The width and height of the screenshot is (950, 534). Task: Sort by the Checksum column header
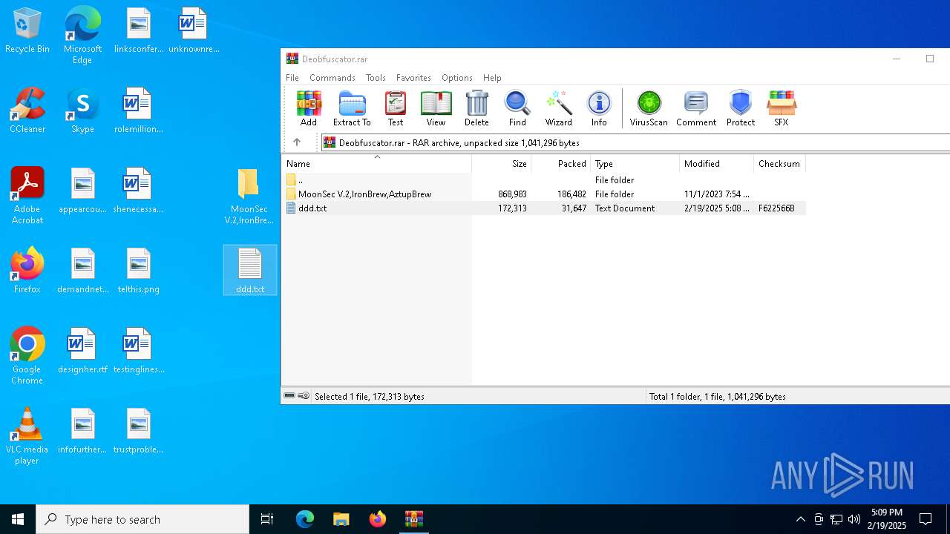click(x=779, y=164)
